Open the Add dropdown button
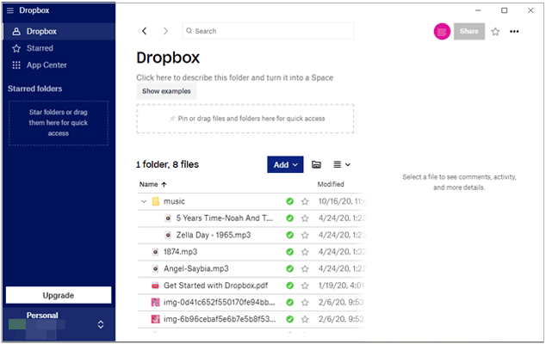Viewport: 546px width, 344px height. [285, 164]
